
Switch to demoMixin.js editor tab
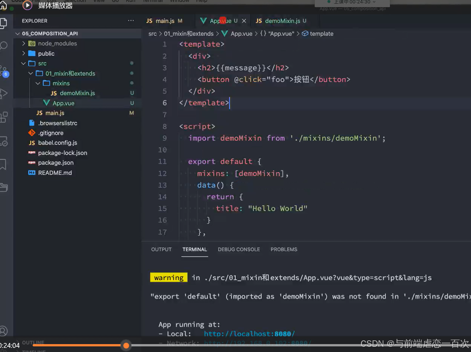pos(281,21)
